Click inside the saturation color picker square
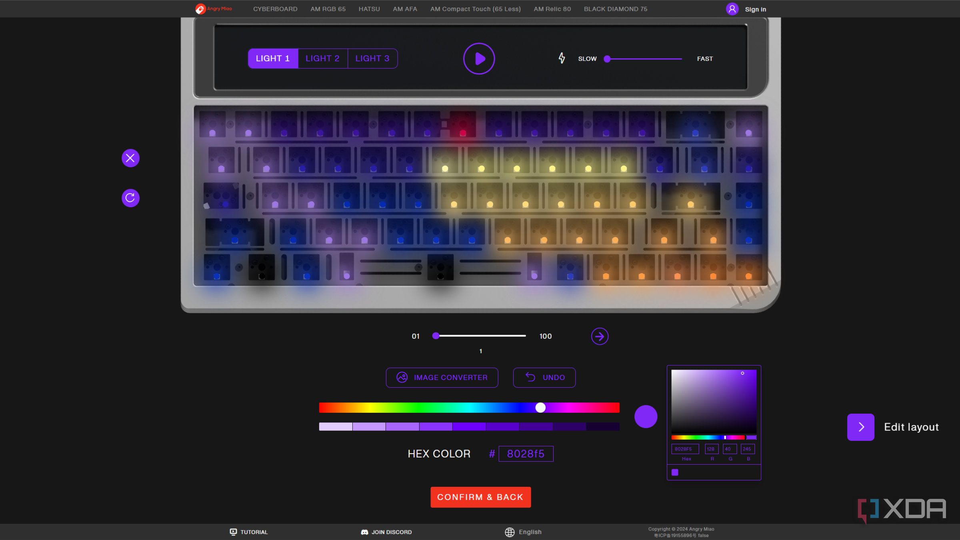The image size is (960, 540). point(714,401)
